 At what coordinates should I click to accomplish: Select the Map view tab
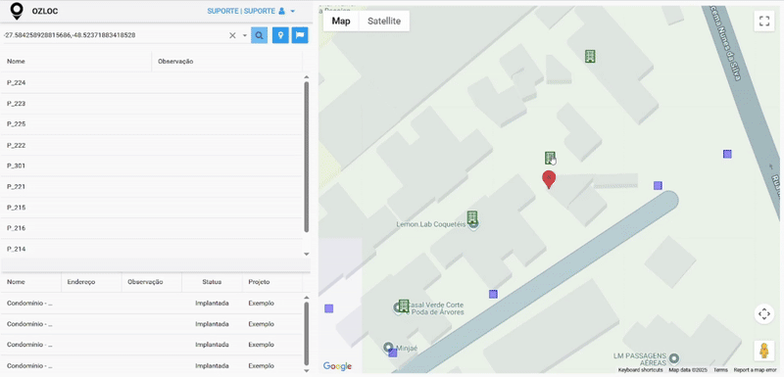coord(341,21)
